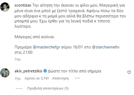Image resolution: width=134 pixels, height=95 pixels.
Task: Click the 3ημ. timestamp under the comment
Action: 18,78
